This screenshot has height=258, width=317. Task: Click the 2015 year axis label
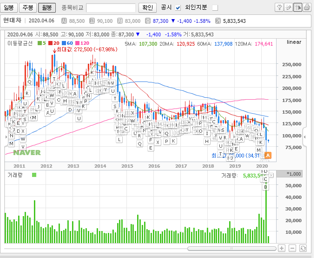[127, 166]
